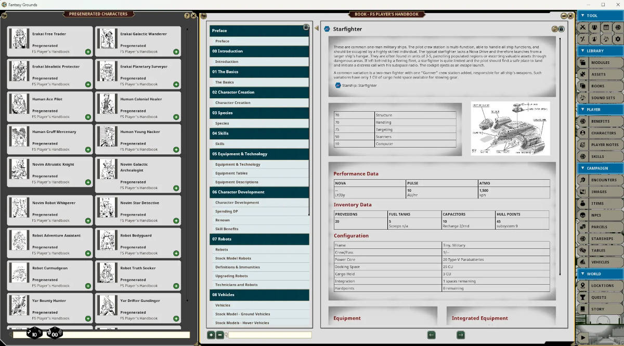
Task: Collapse the CAMPAIGN sidebar section
Action: pos(600,168)
